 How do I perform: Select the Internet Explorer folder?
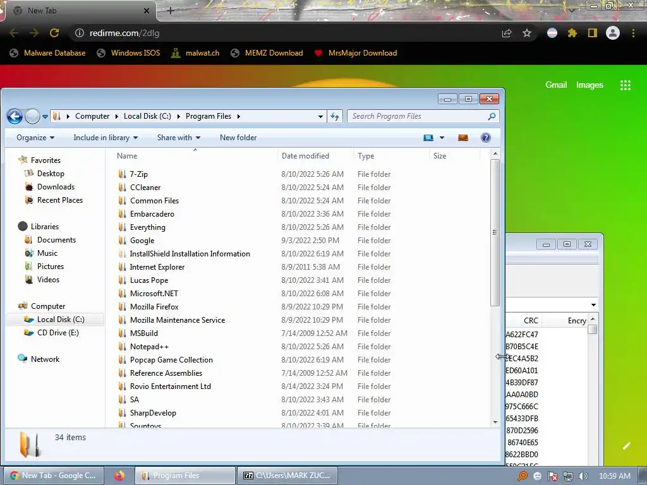(x=157, y=267)
